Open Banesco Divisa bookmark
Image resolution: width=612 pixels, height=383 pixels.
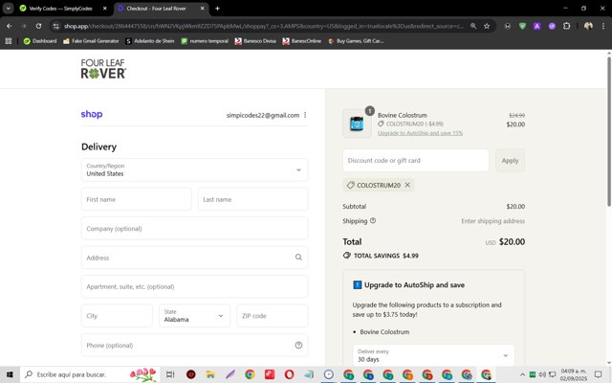[x=255, y=40]
